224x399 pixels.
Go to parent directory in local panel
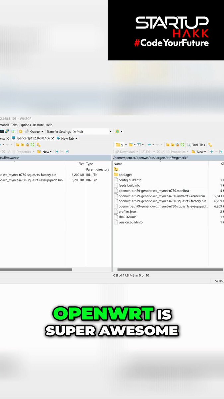click(17, 145)
